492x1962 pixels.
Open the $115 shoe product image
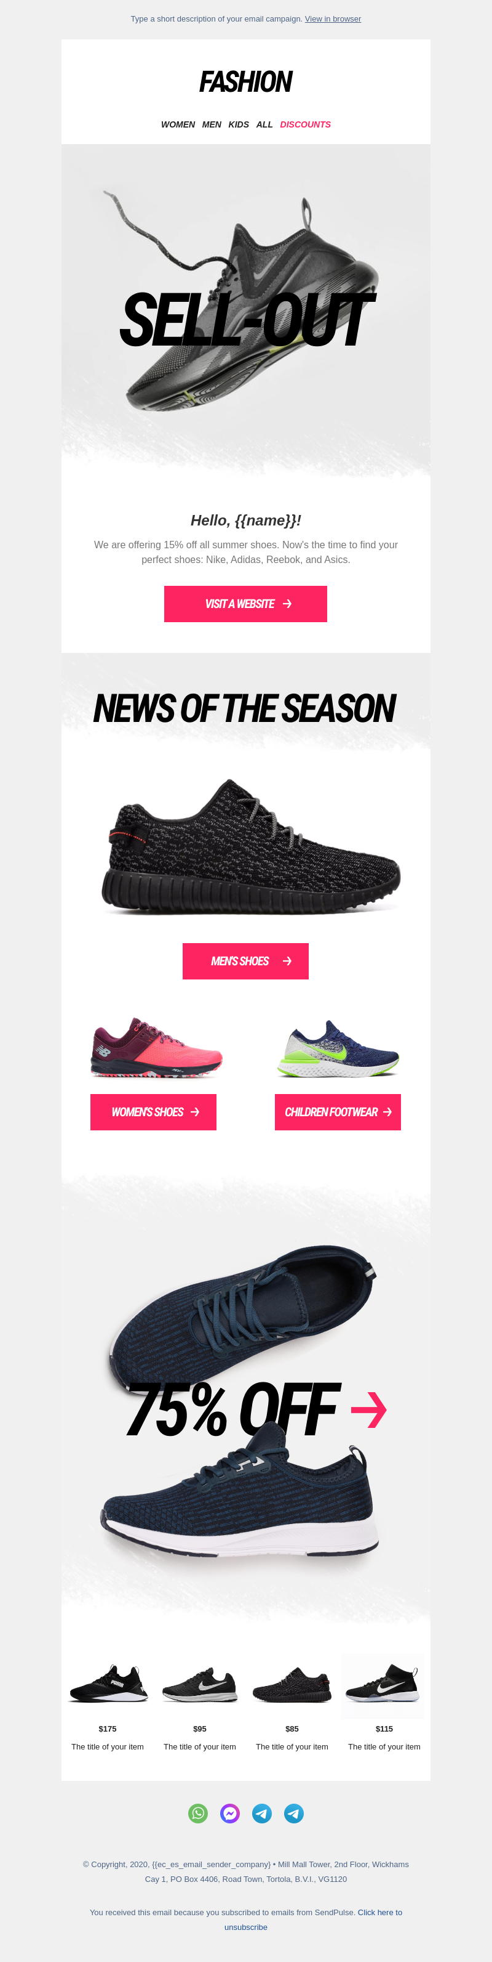click(384, 1685)
